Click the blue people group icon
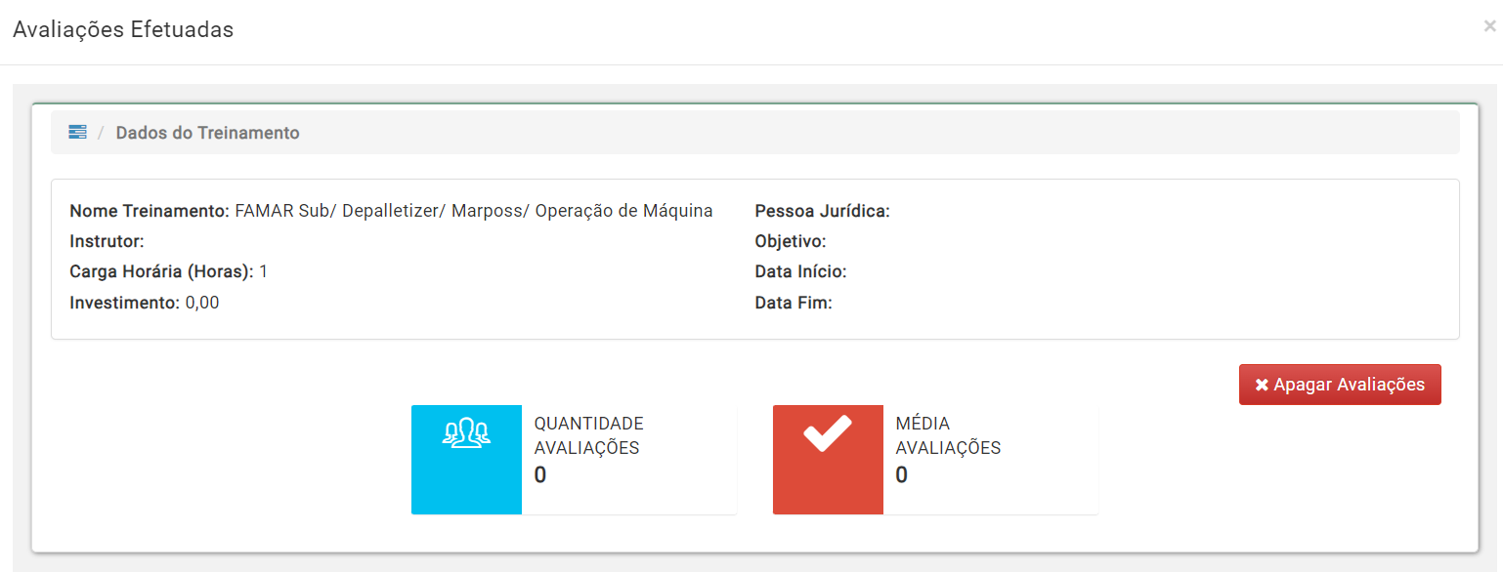Screen dimensions: 1503x572 coord(466,432)
